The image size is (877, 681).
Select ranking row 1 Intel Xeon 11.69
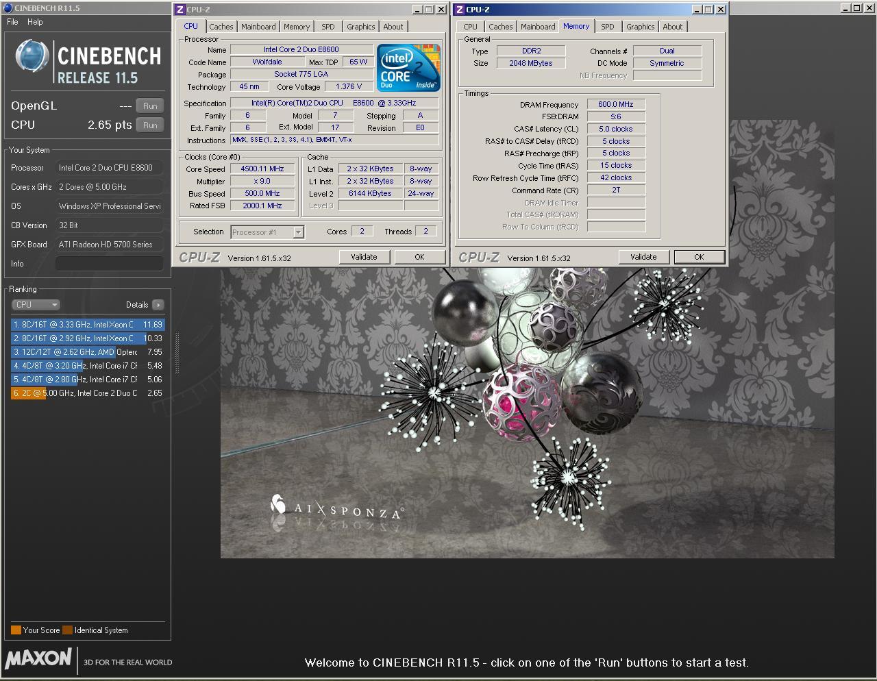(x=88, y=325)
